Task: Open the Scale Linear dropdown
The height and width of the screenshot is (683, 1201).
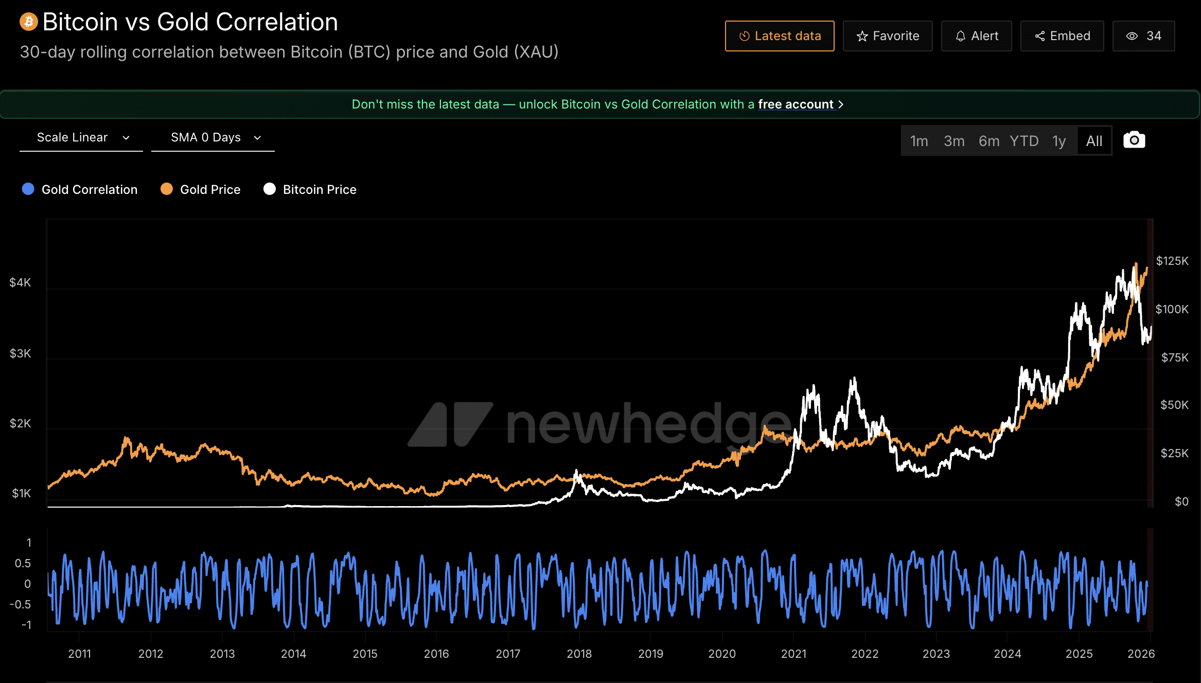Action: (81, 137)
